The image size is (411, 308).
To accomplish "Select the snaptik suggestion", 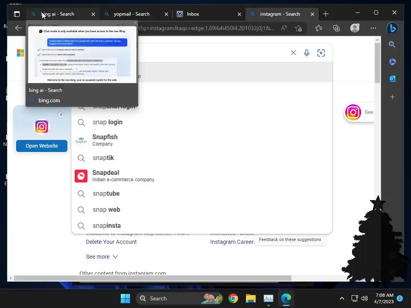I will (202, 158).
